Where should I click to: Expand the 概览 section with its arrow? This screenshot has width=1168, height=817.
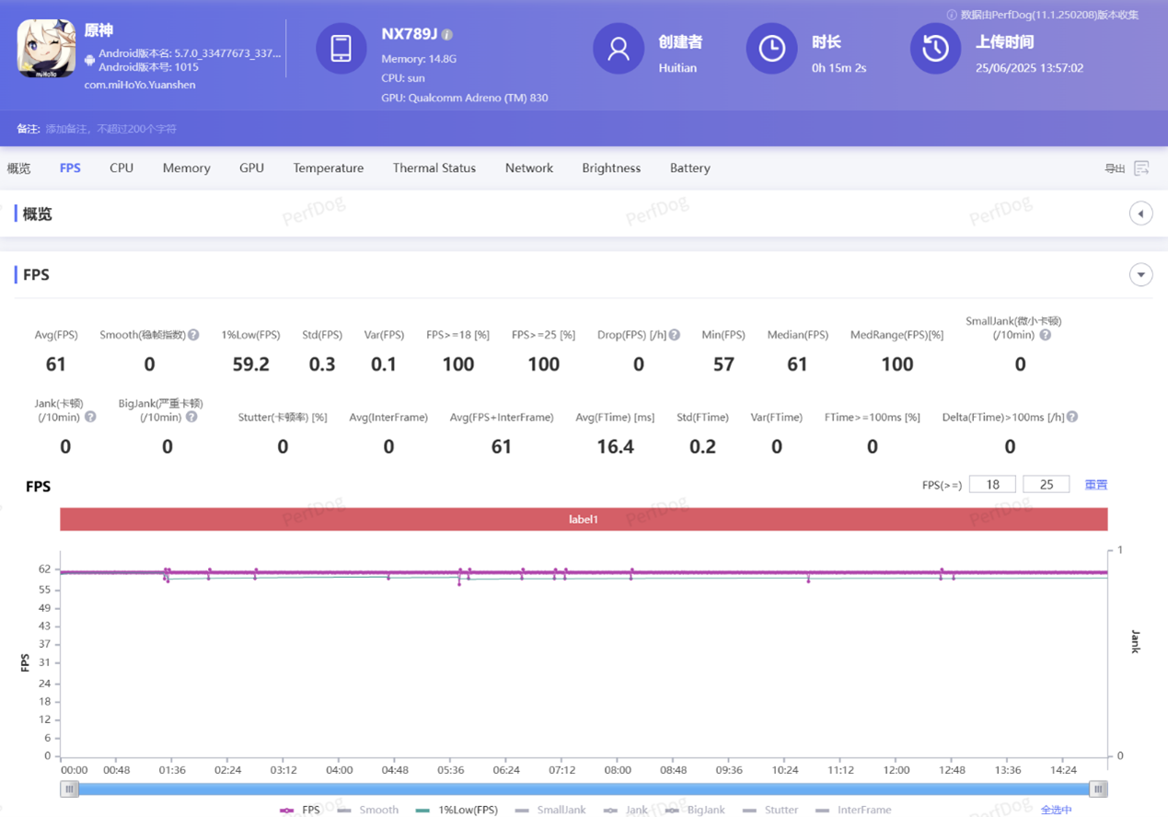[1140, 213]
